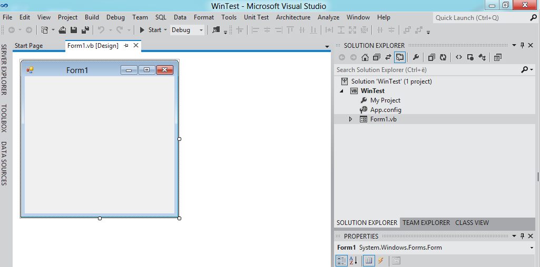Select the My Project item

(385, 100)
